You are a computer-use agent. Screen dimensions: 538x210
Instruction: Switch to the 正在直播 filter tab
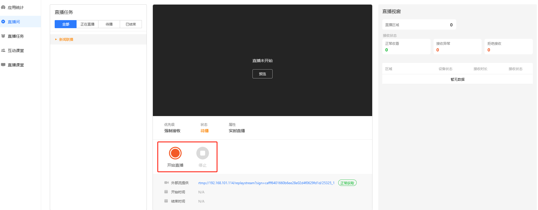87,24
